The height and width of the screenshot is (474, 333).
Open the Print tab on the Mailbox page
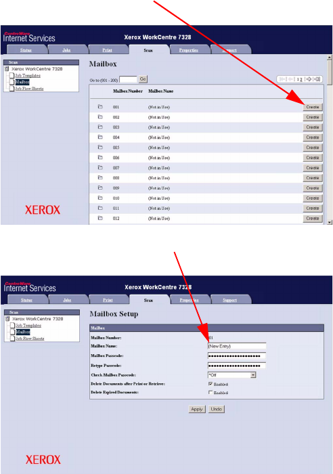pos(107,50)
